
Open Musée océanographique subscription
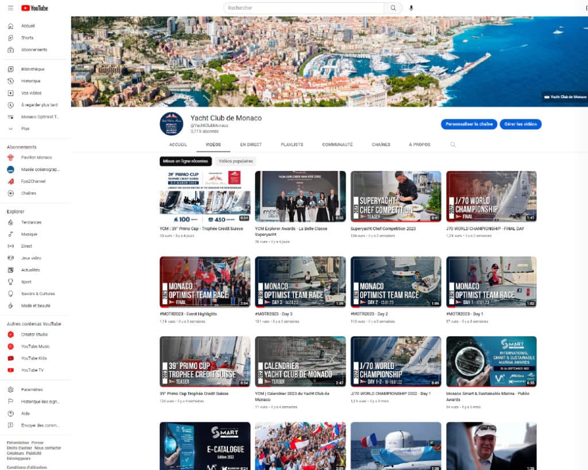tap(40, 169)
